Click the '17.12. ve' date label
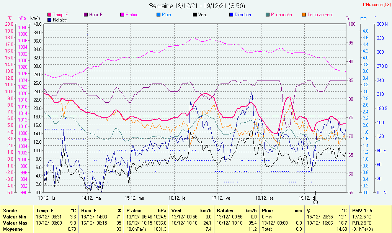Screen dimensions: 392x233 point(221,198)
